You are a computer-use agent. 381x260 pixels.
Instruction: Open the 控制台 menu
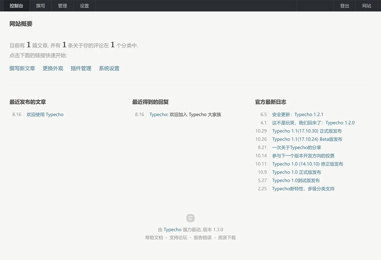pyautogui.click(x=16, y=6)
